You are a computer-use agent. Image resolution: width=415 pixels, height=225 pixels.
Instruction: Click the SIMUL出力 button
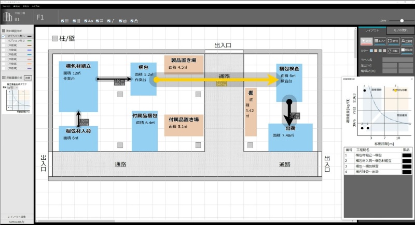click(x=17, y=221)
